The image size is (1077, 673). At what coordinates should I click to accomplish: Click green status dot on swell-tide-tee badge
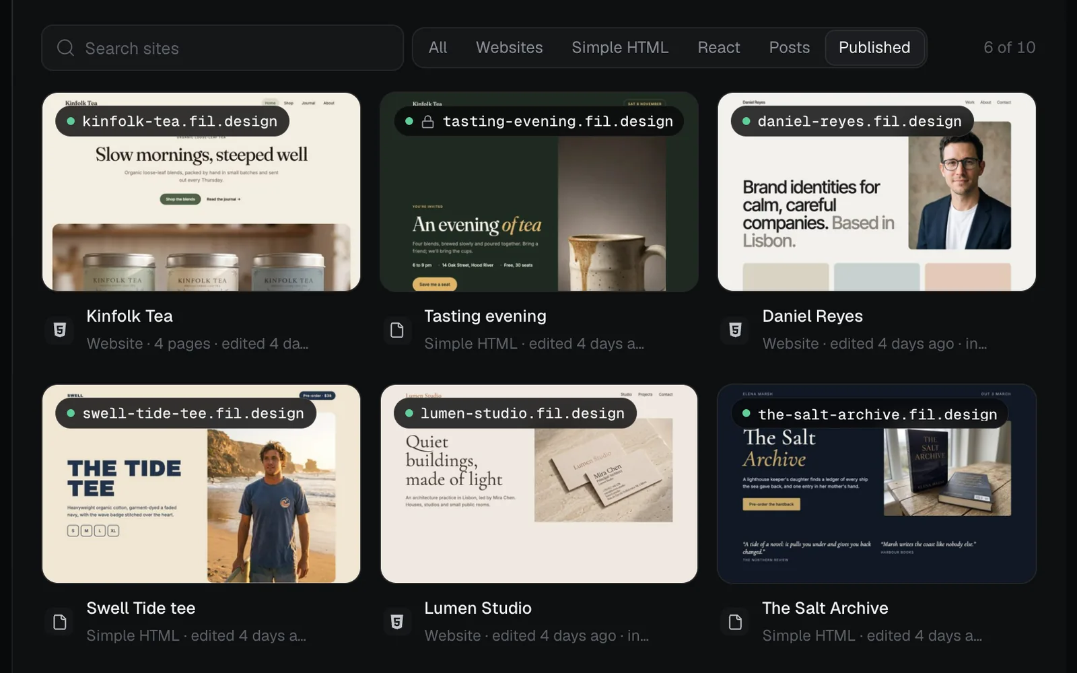(71, 413)
